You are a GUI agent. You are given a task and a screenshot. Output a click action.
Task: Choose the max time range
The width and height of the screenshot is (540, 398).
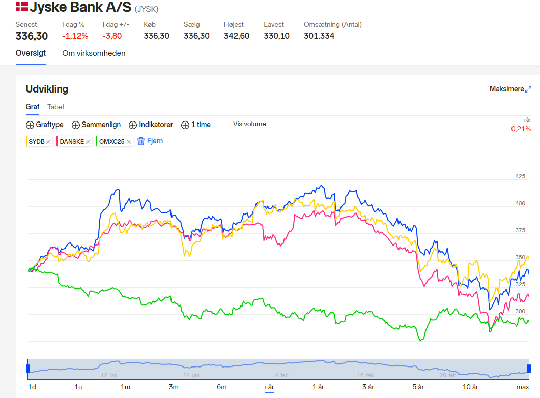(522, 387)
